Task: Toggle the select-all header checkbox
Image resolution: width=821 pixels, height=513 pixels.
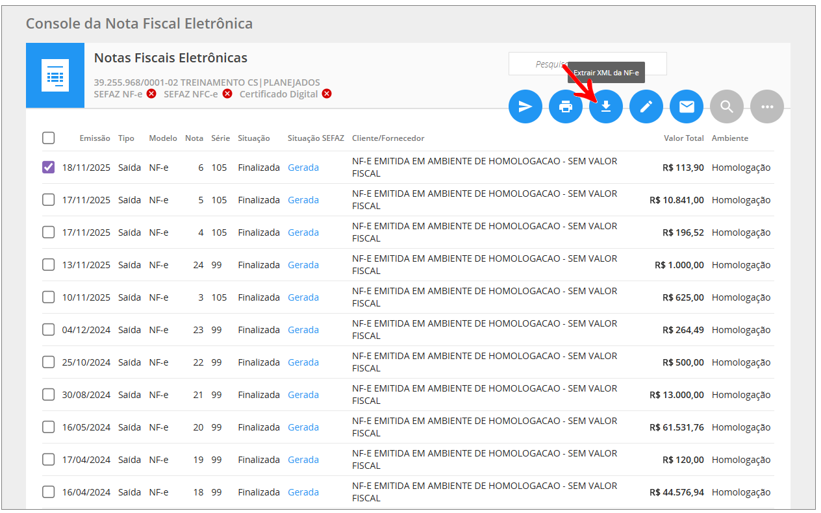Action: [x=49, y=138]
